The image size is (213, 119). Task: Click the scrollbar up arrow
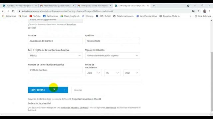(212, 20)
